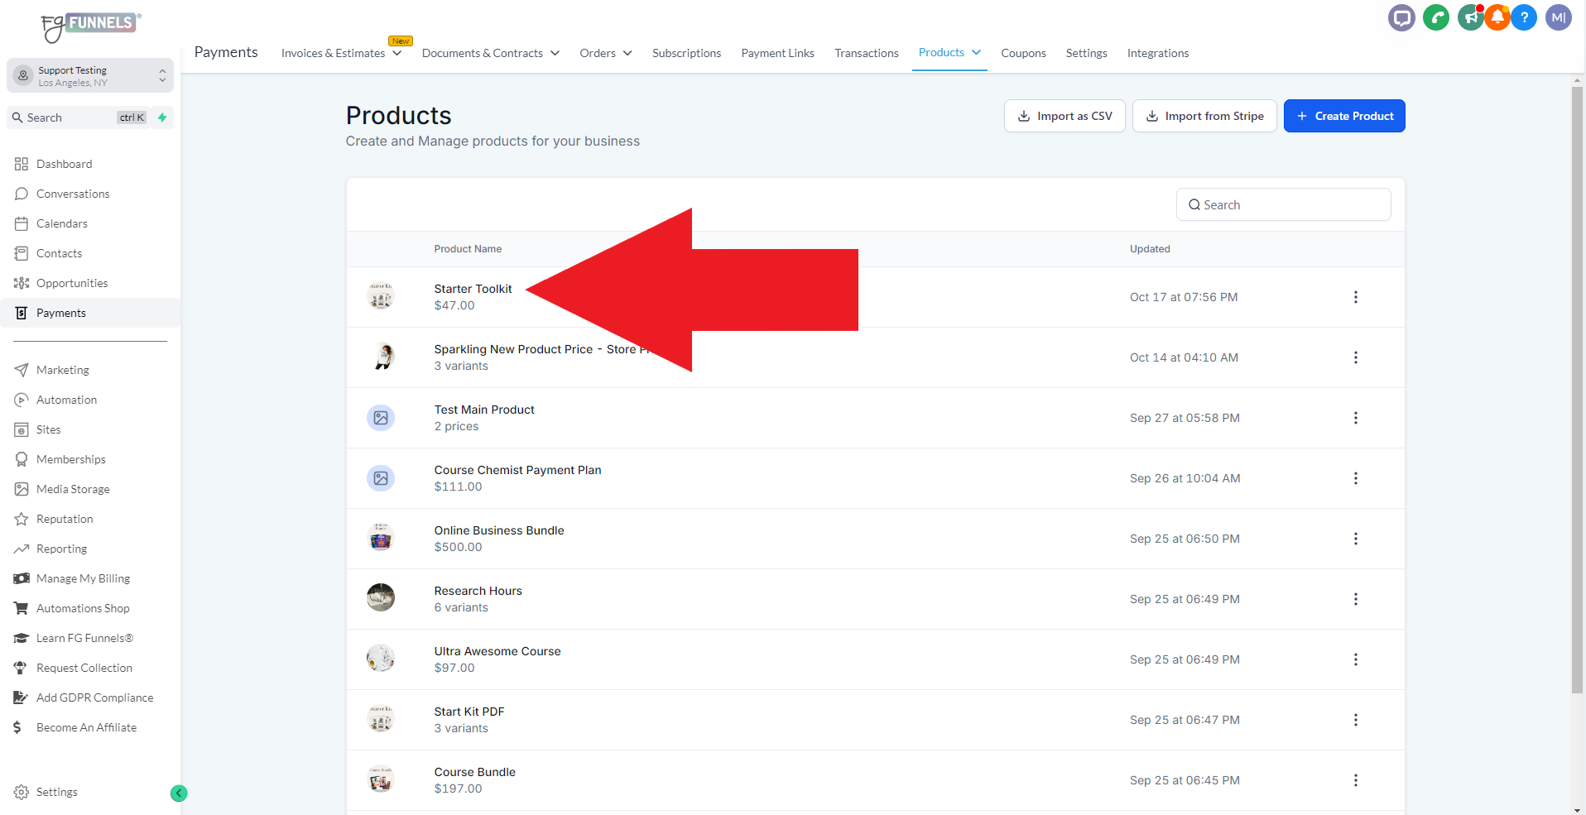This screenshot has height=815, width=1586.
Task: Open the chat bubble icon in header
Action: 1401,17
